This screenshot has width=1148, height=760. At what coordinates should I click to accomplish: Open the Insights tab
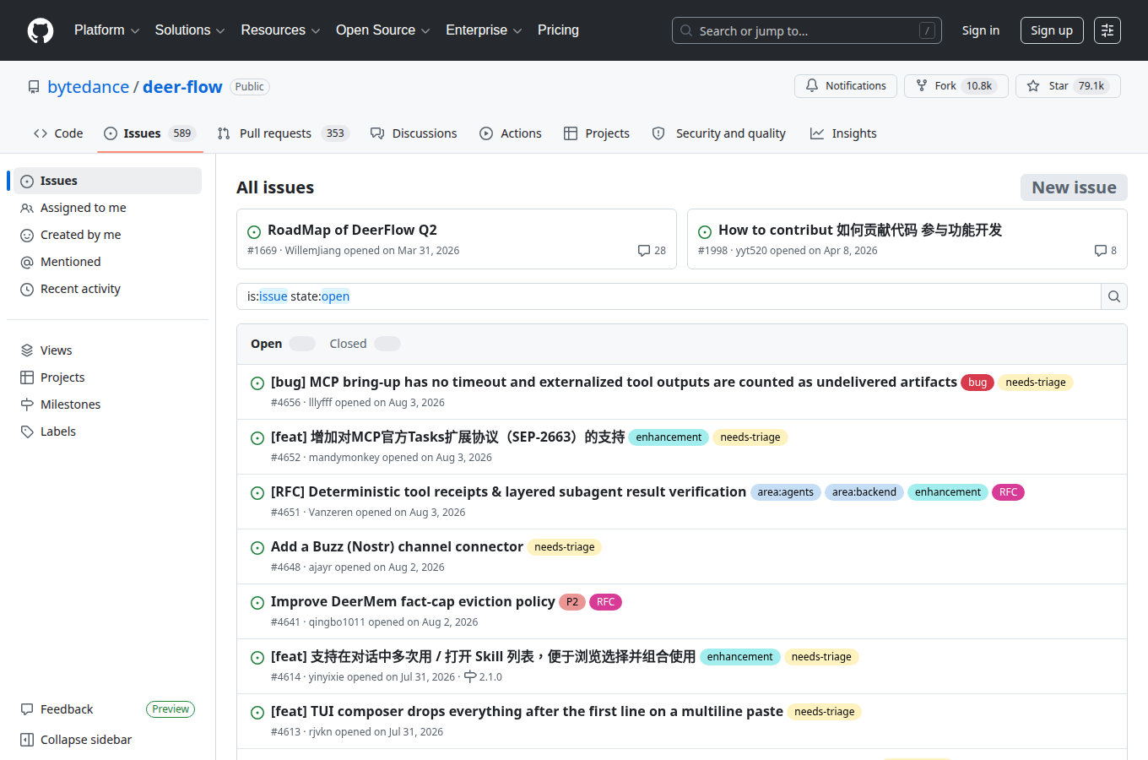point(843,133)
